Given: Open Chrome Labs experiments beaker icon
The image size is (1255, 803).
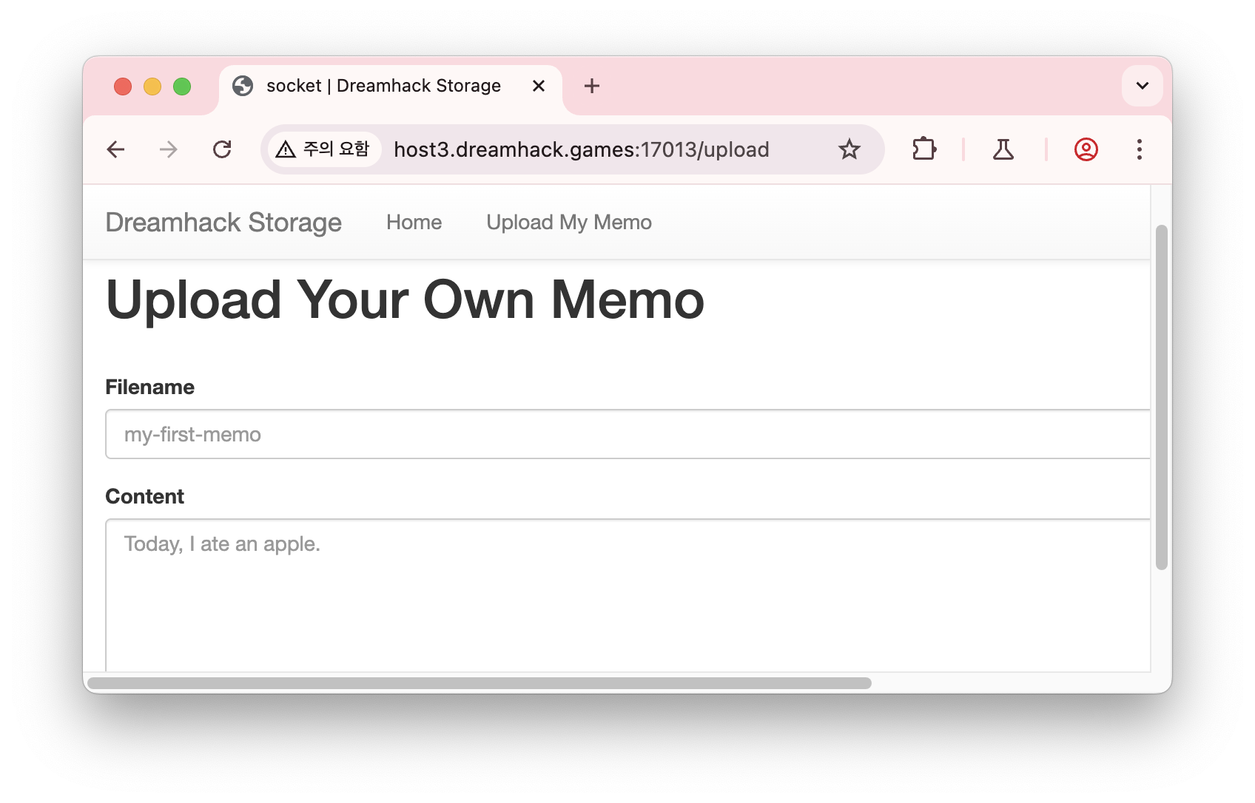Looking at the screenshot, I should tap(1003, 149).
